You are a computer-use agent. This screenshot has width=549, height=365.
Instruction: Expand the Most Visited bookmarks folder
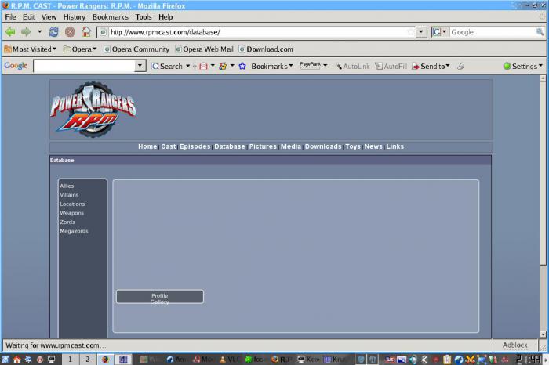(x=30, y=49)
